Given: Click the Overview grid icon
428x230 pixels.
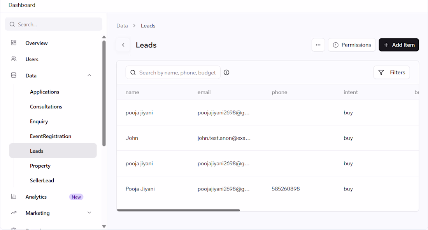Looking at the screenshot, I should point(14,43).
